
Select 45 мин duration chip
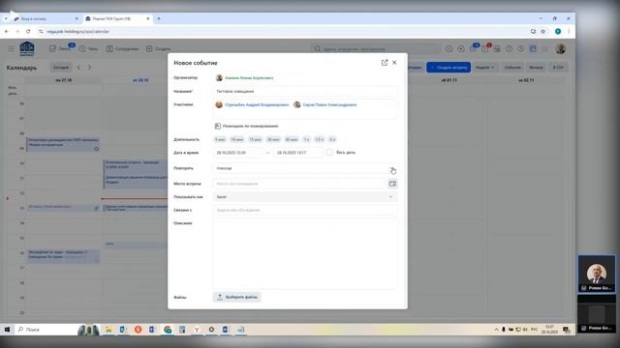pos(292,139)
